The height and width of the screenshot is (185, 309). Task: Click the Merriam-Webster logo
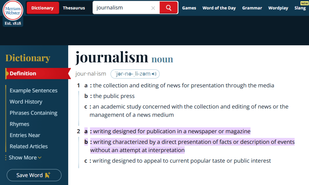[13, 11]
